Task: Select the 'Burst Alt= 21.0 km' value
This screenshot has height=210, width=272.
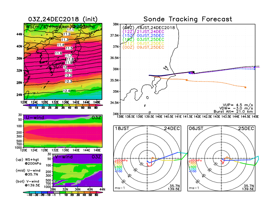Action: tap(233, 112)
